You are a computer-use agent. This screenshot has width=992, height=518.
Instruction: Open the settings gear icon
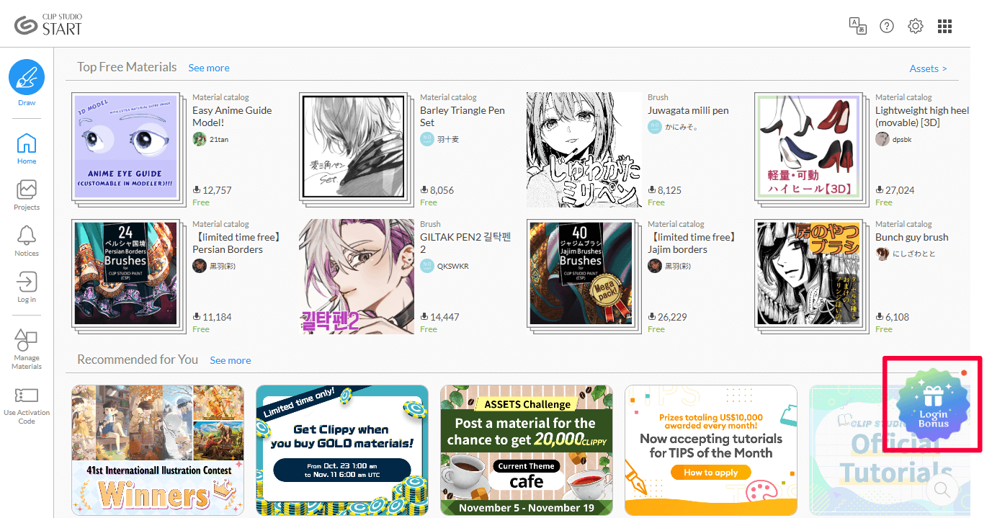click(916, 26)
